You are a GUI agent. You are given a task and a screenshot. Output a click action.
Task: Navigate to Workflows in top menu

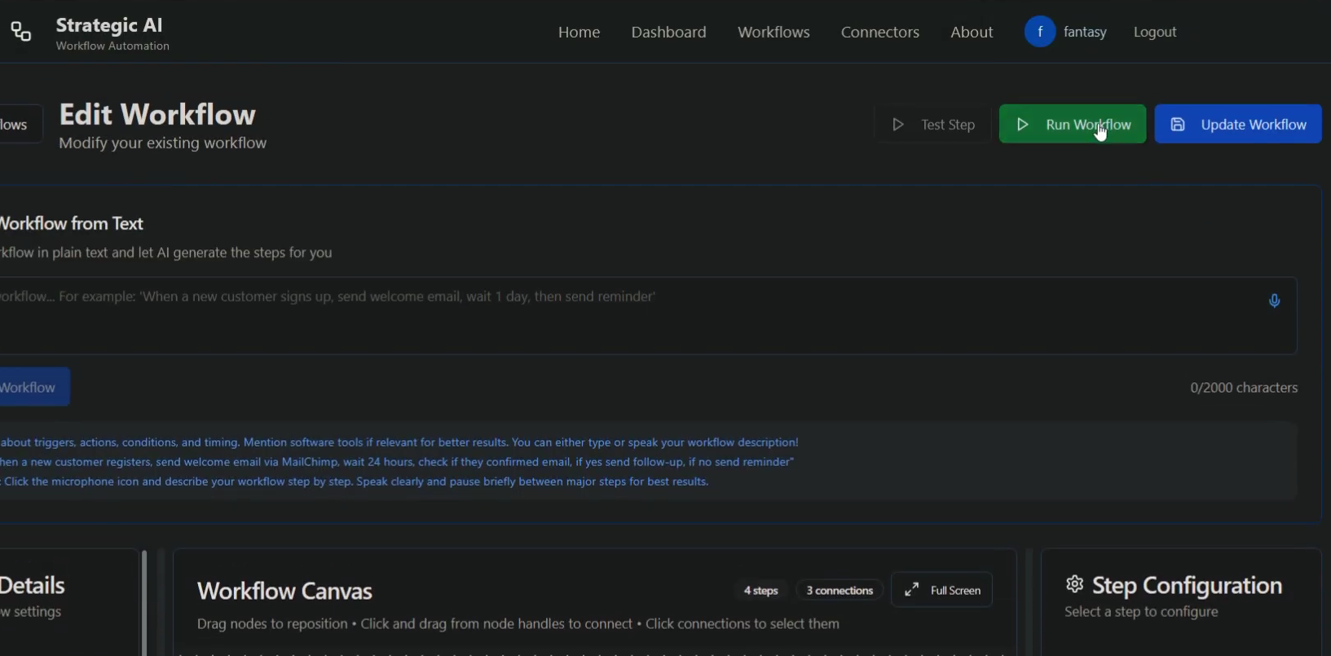(x=773, y=32)
